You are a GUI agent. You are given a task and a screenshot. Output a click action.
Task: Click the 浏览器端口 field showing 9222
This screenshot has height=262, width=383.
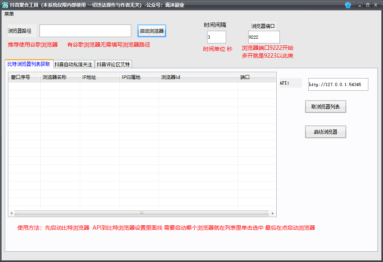click(x=264, y=37)
